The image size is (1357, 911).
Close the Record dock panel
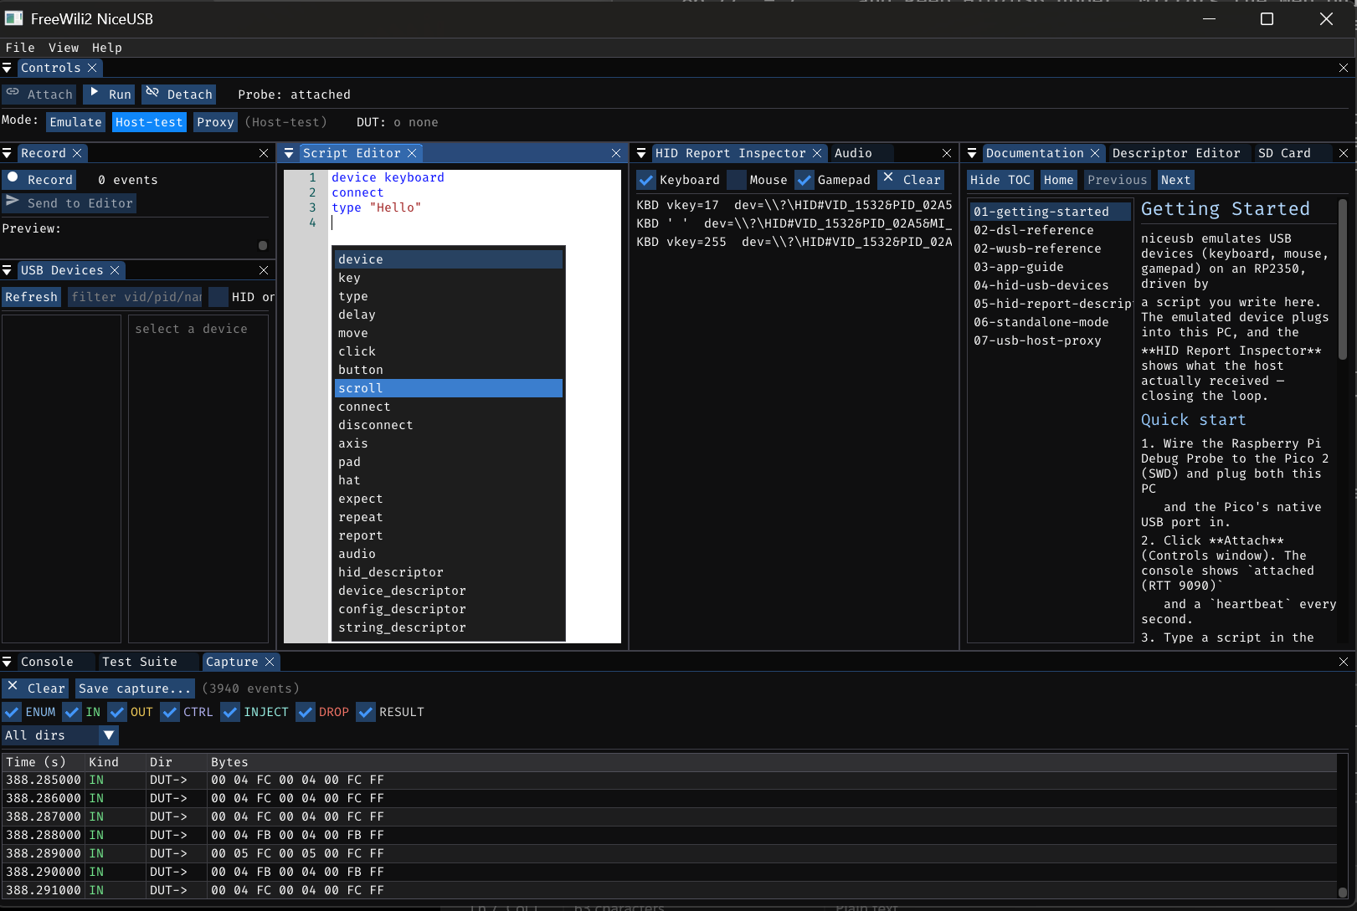click(264, 153)
